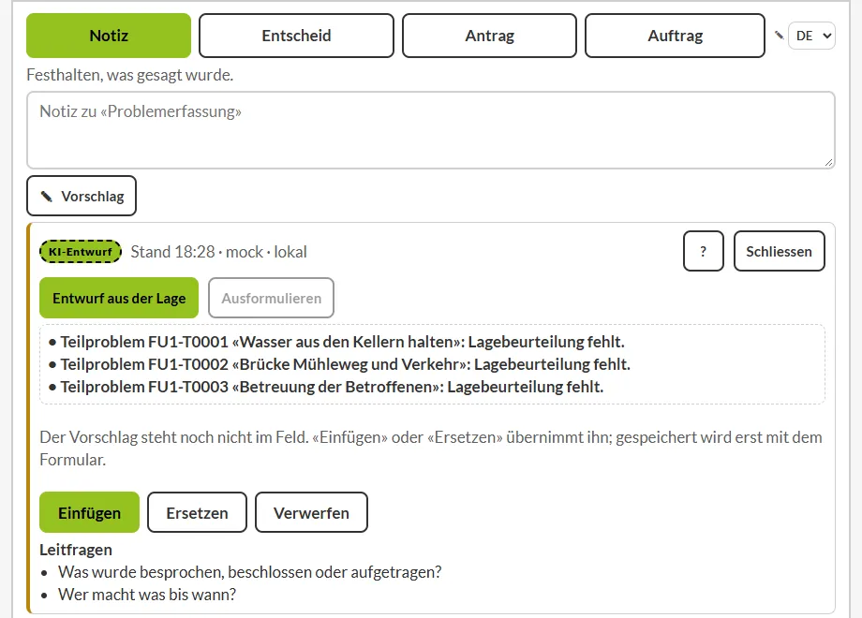Image resolution: width=862 pixels, height=618 pixels.
Task: Switch to the Entscheid entry type
Action: pyautogui.click(x=296, y=36)
